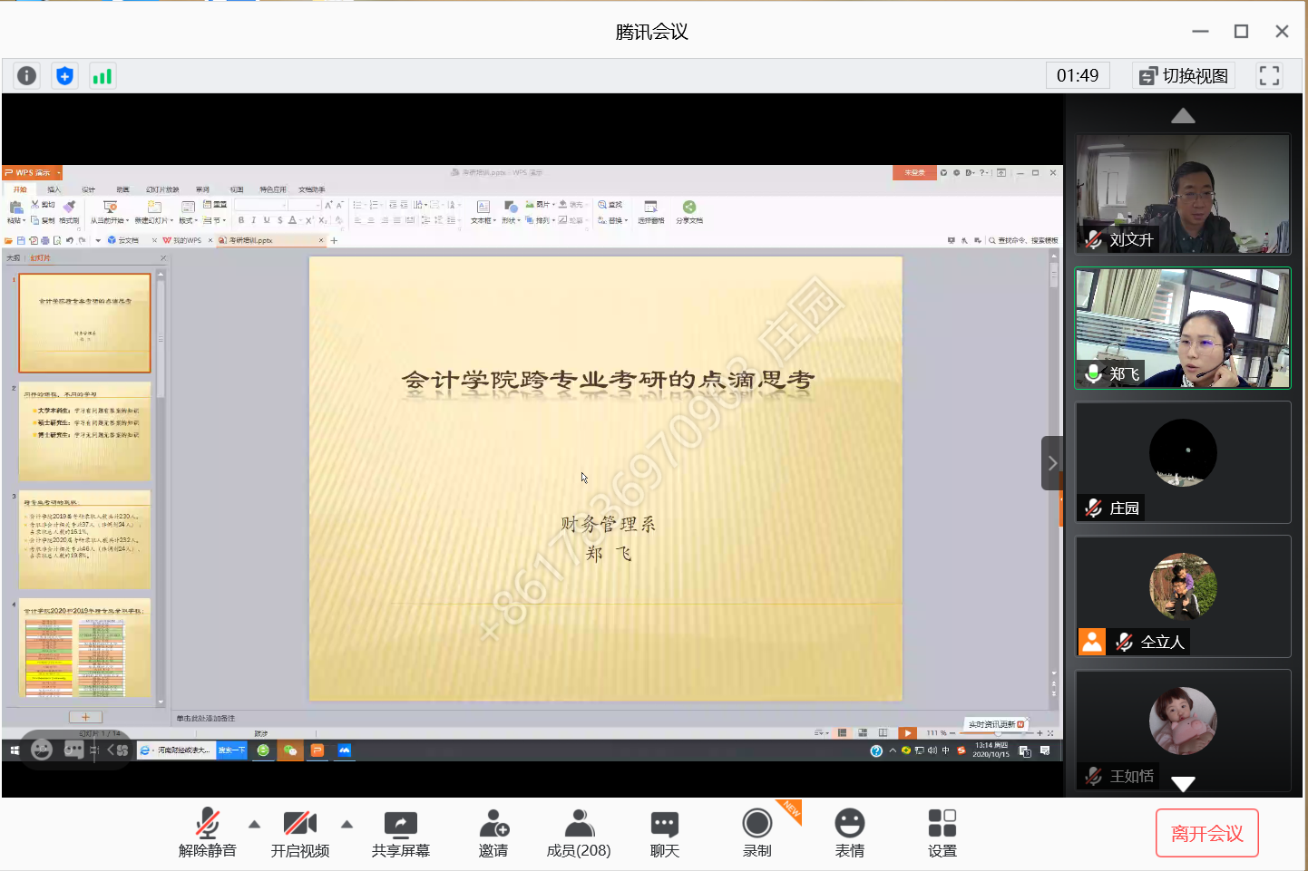
Task: Click the blue security shield icon
Action: tap(64, 76)
